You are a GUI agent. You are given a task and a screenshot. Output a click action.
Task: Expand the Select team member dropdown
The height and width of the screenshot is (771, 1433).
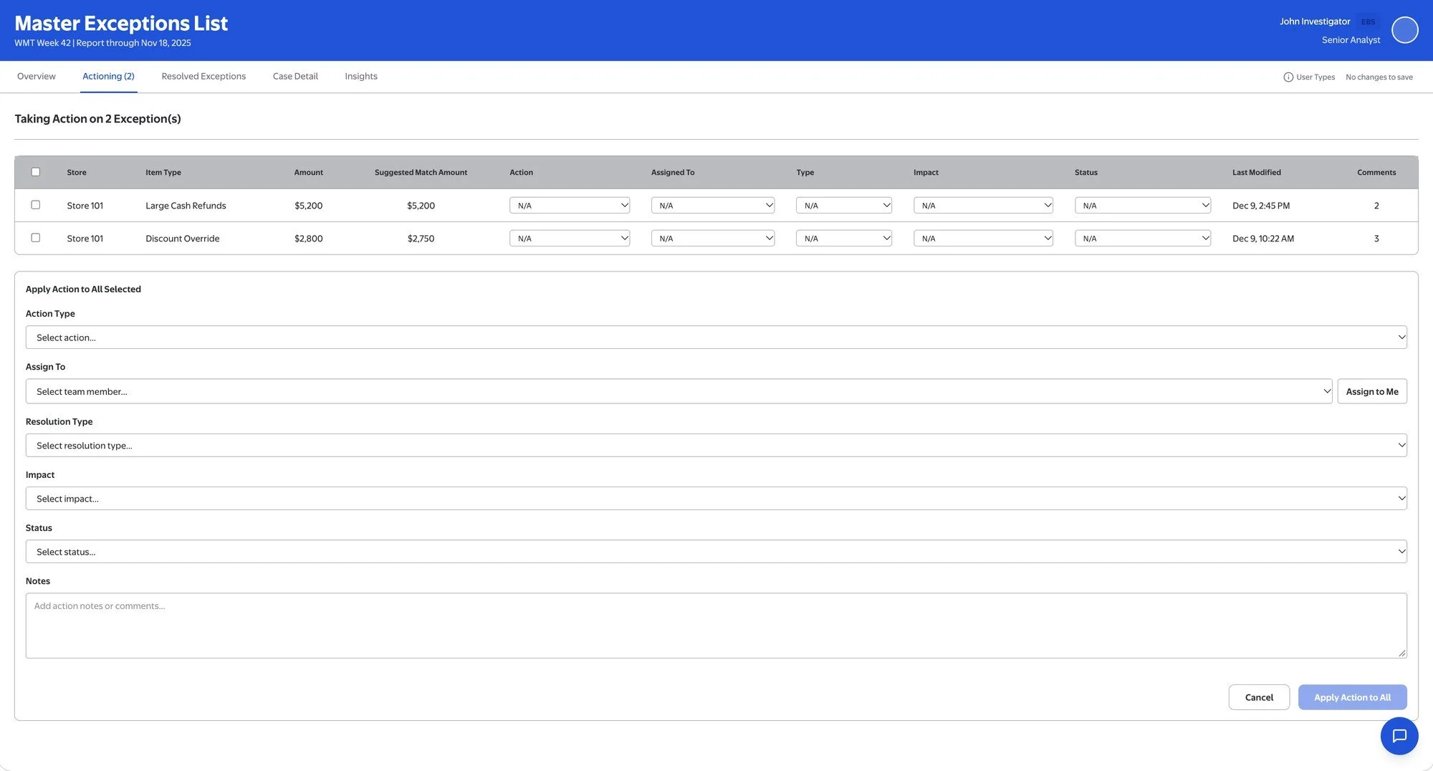point(679,391)
